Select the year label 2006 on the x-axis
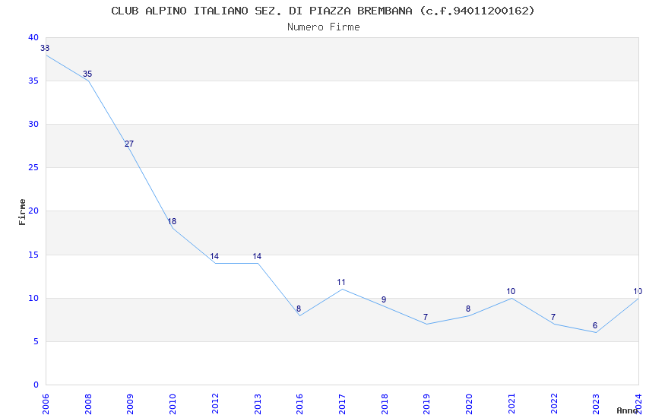Screen dimensions: 646x418 pyautogui.click(x=46, y=404)
